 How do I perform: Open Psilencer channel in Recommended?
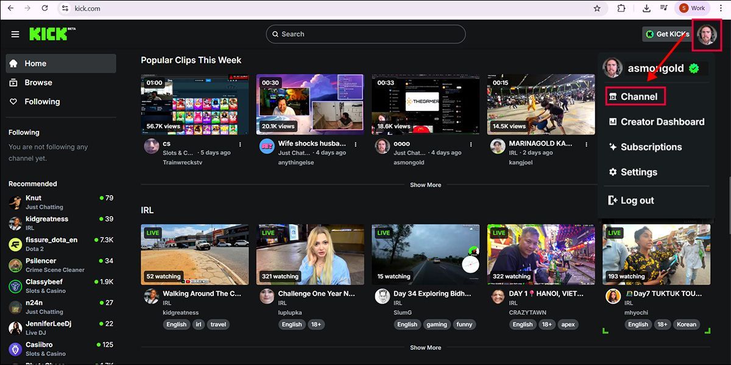tap(61, 264)
